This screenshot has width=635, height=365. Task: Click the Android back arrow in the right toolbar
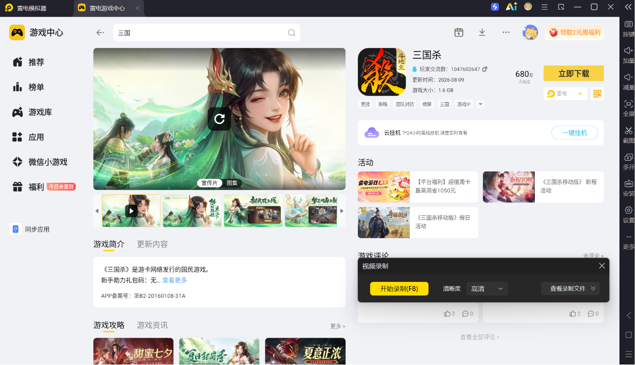click(628, 315)
